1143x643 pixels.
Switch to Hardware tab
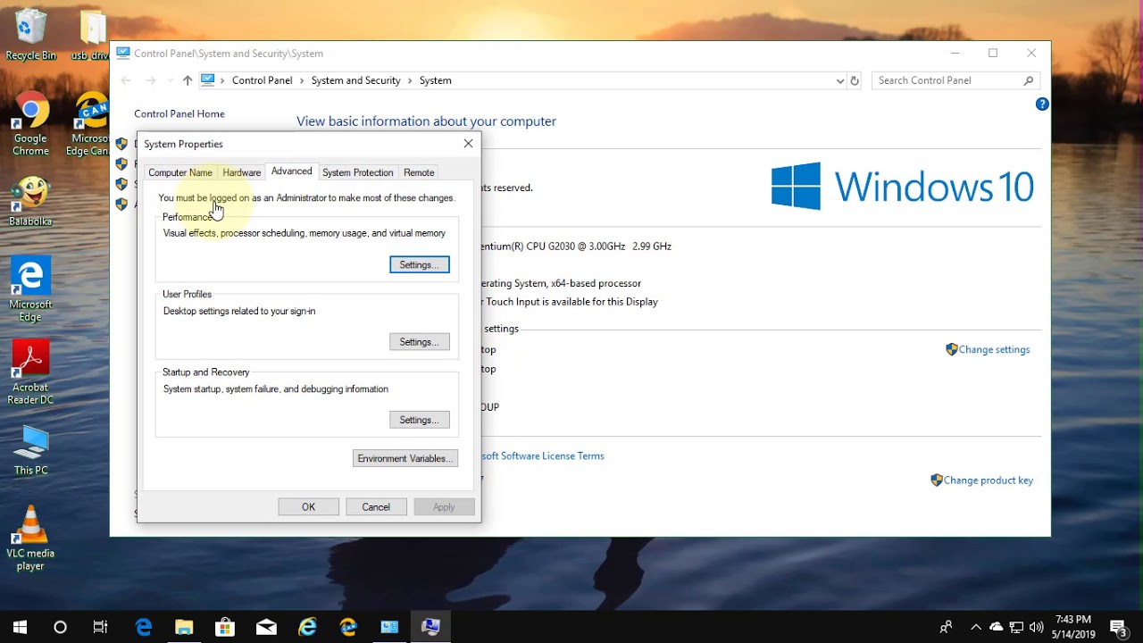242,172
